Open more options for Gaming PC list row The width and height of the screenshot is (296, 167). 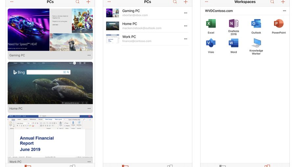(185, 13)
